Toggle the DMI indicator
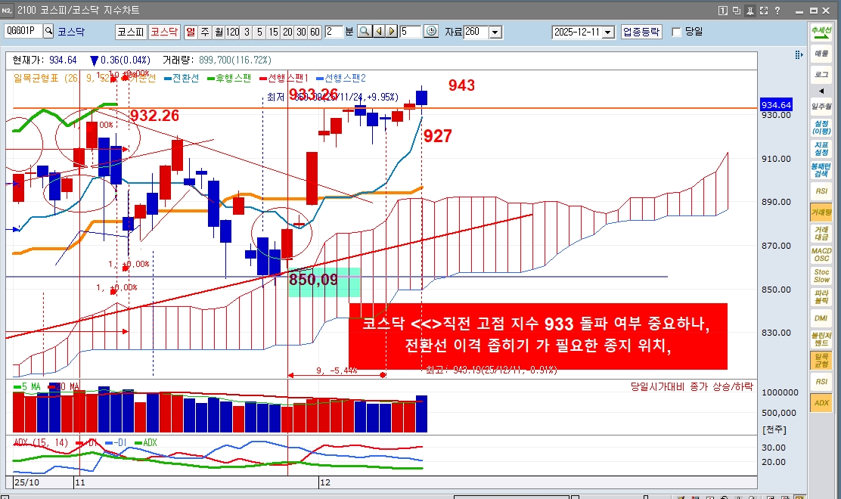The image size is (841, 499). (x=821, y=318)
